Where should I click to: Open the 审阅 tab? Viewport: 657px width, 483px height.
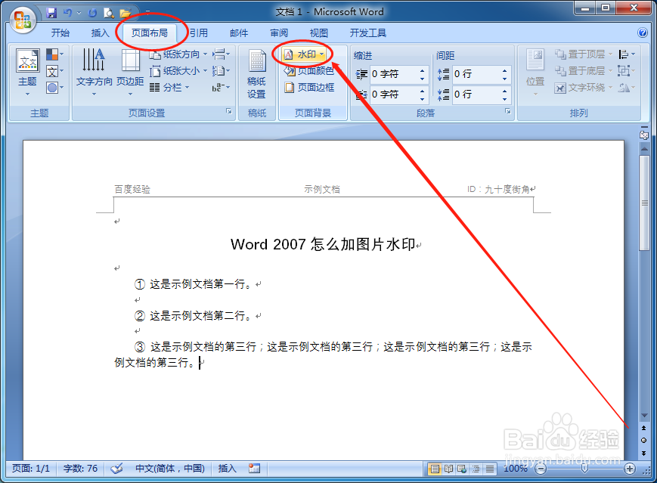279,33
